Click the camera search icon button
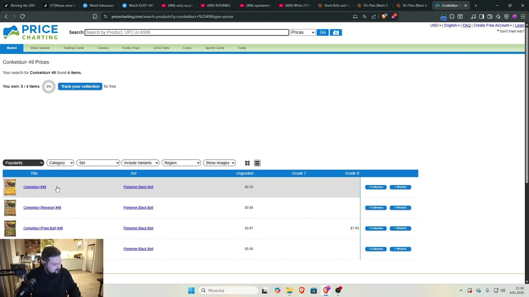This screenshot has height=297, width=529. pos(336,33)
